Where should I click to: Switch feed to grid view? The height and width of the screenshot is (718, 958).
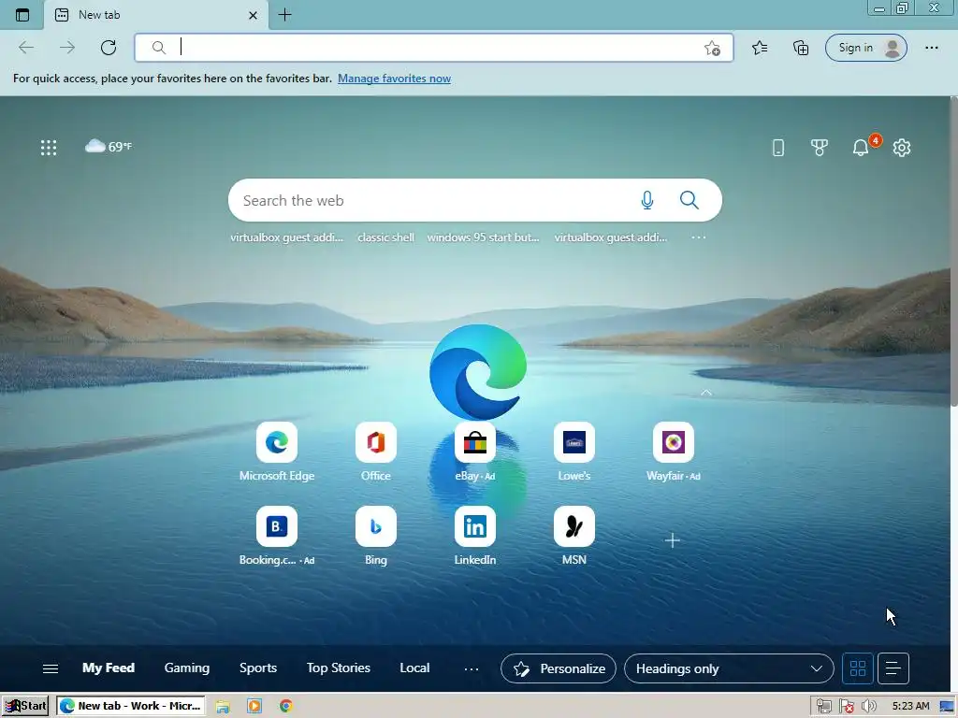coord(857,668)
